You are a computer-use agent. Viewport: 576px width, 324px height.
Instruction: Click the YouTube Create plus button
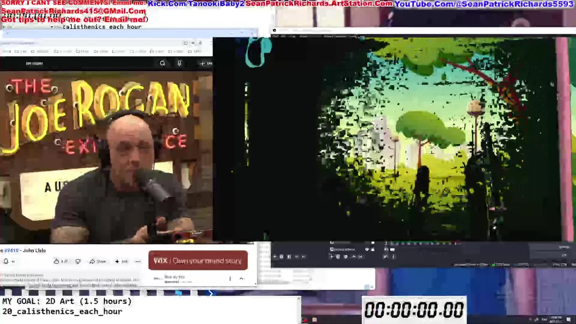(206, 63)
